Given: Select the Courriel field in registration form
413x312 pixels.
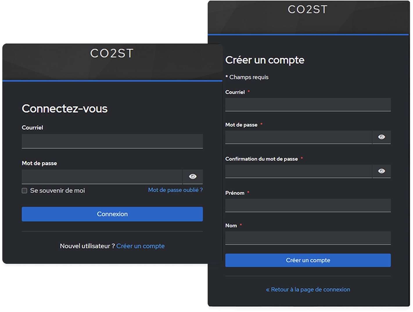Looking at the screenshot, I should click(308, 104).
